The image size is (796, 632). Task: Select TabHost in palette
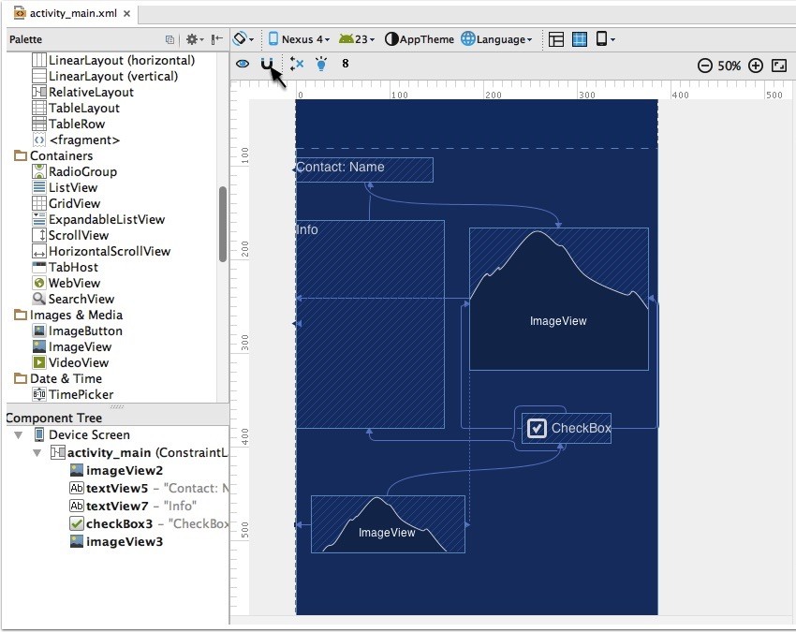pos(65,267)
